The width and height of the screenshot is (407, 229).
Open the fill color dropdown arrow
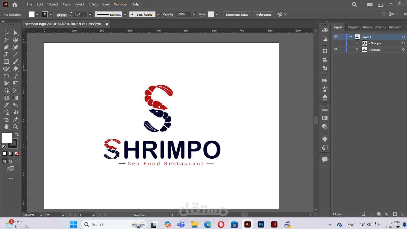[x=37, y=14]
